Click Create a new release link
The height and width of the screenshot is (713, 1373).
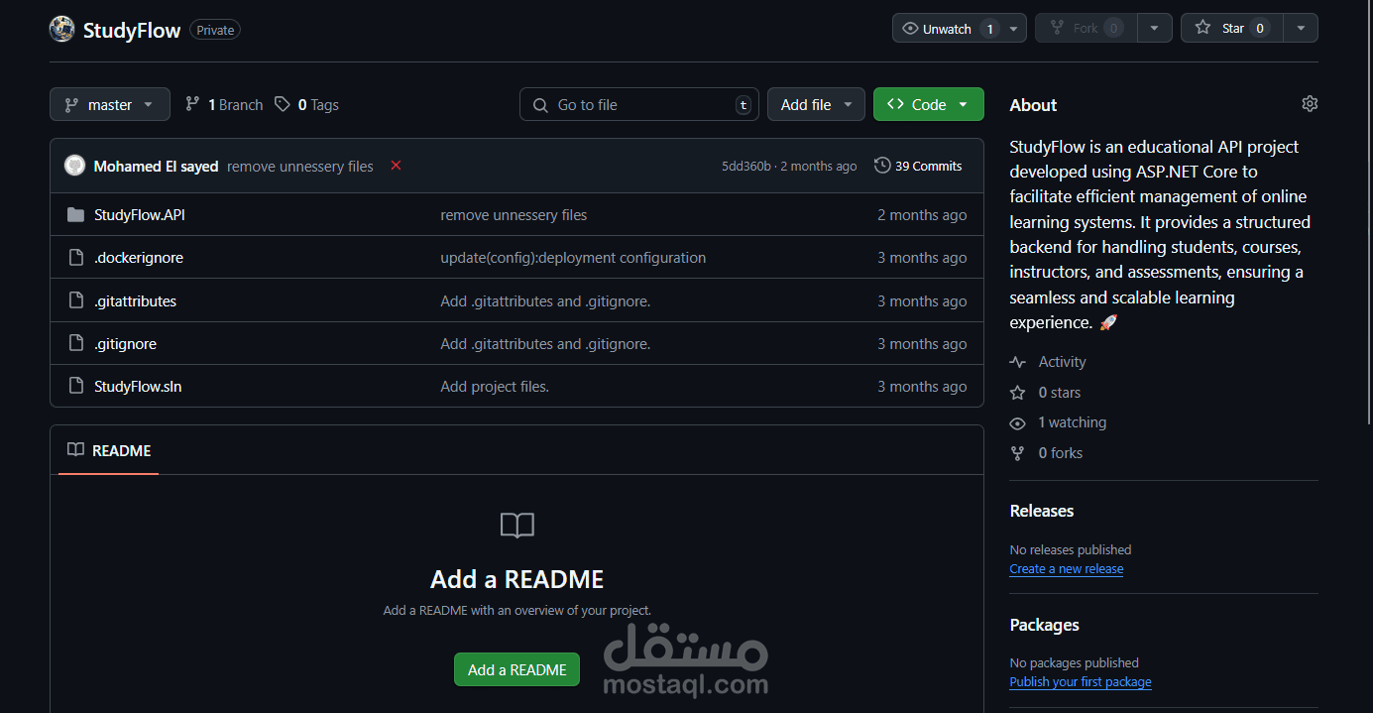point(1066,569)
